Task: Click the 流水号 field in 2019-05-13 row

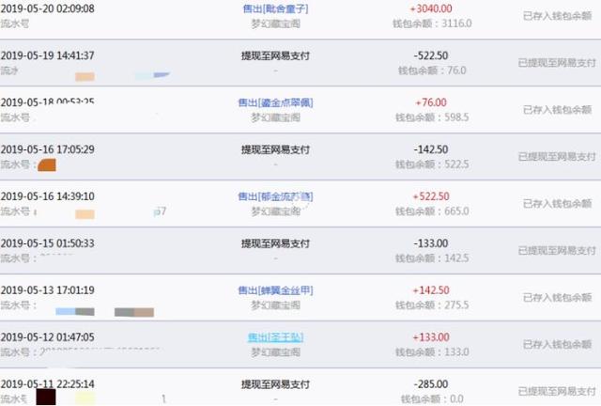Action: (x=19, y=305)
